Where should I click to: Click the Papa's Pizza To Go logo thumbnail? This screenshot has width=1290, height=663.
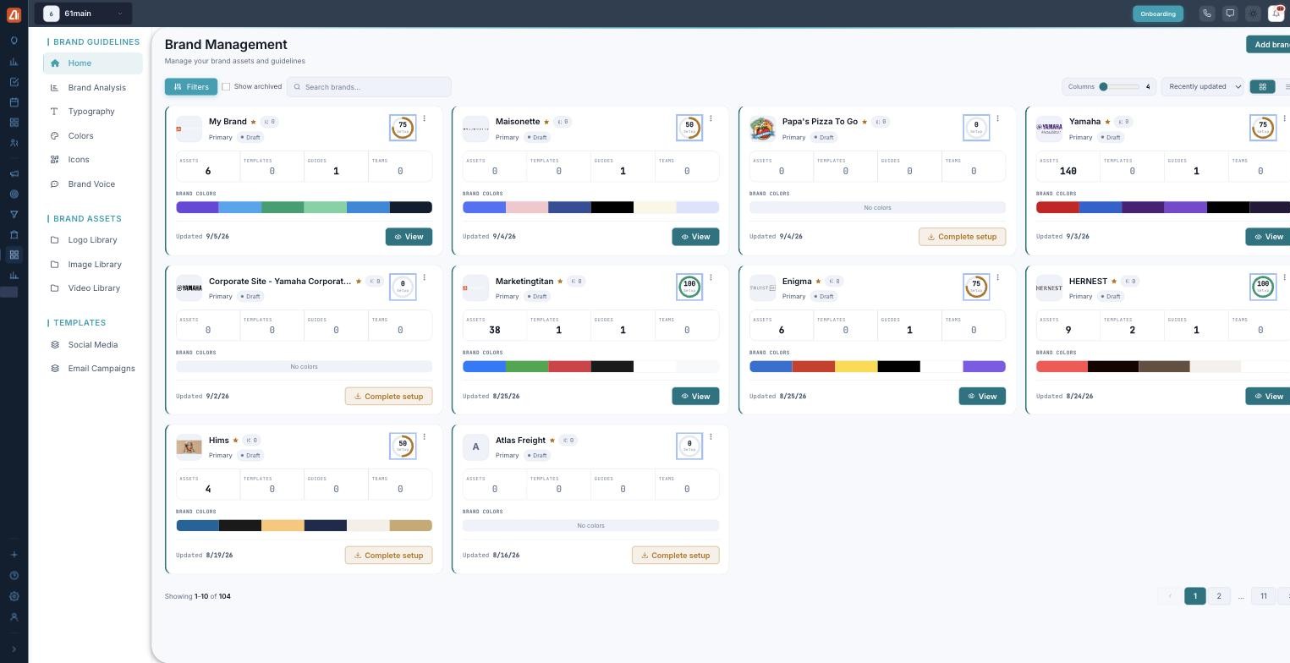pyautogui.click(x=762, y=129)
